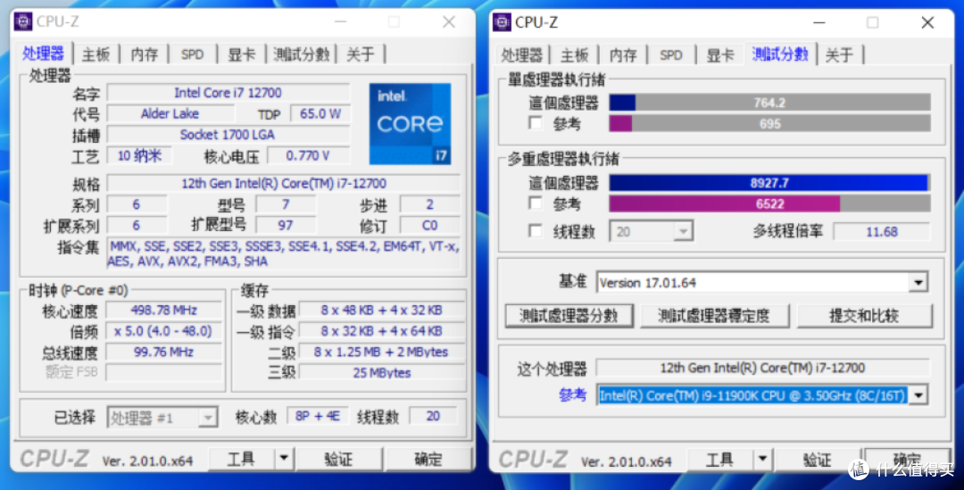Screen dimensions: 964x490
Task: Click the 一级 数据 cache value
Action: [x=382, y=310]
